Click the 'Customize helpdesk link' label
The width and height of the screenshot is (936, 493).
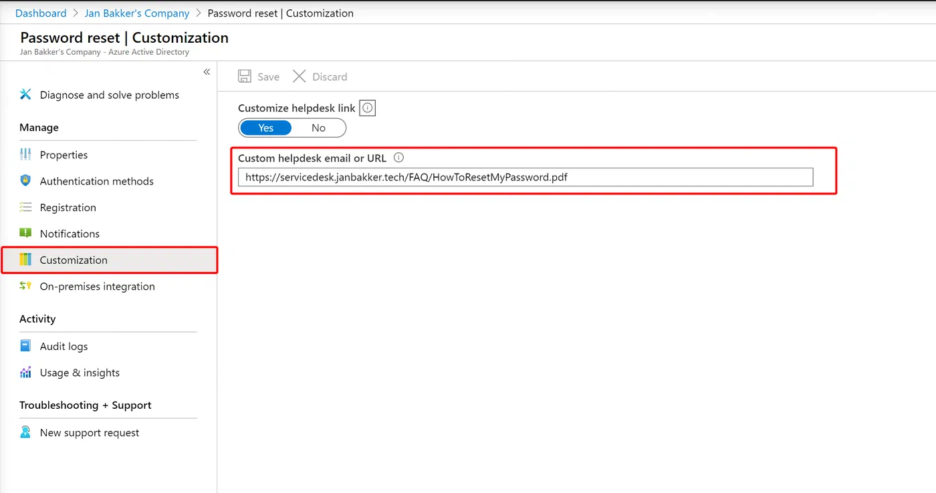tap(297, 108)
